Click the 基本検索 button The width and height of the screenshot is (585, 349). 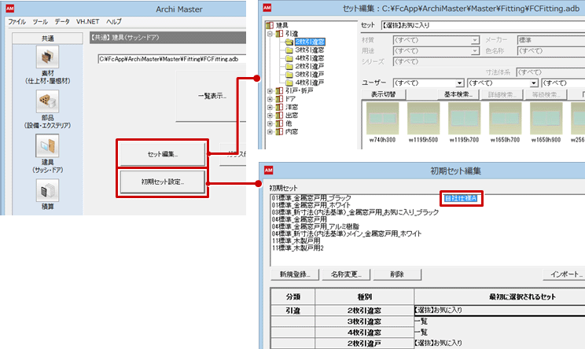point(458,94)
